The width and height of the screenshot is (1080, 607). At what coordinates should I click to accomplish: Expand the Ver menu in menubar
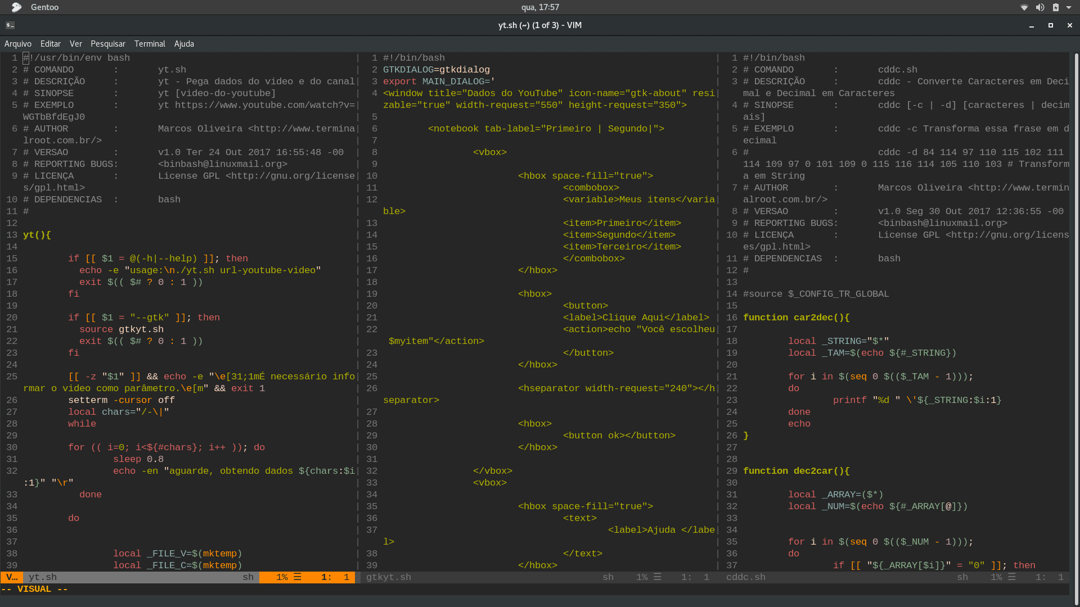(x=75, y=43)
